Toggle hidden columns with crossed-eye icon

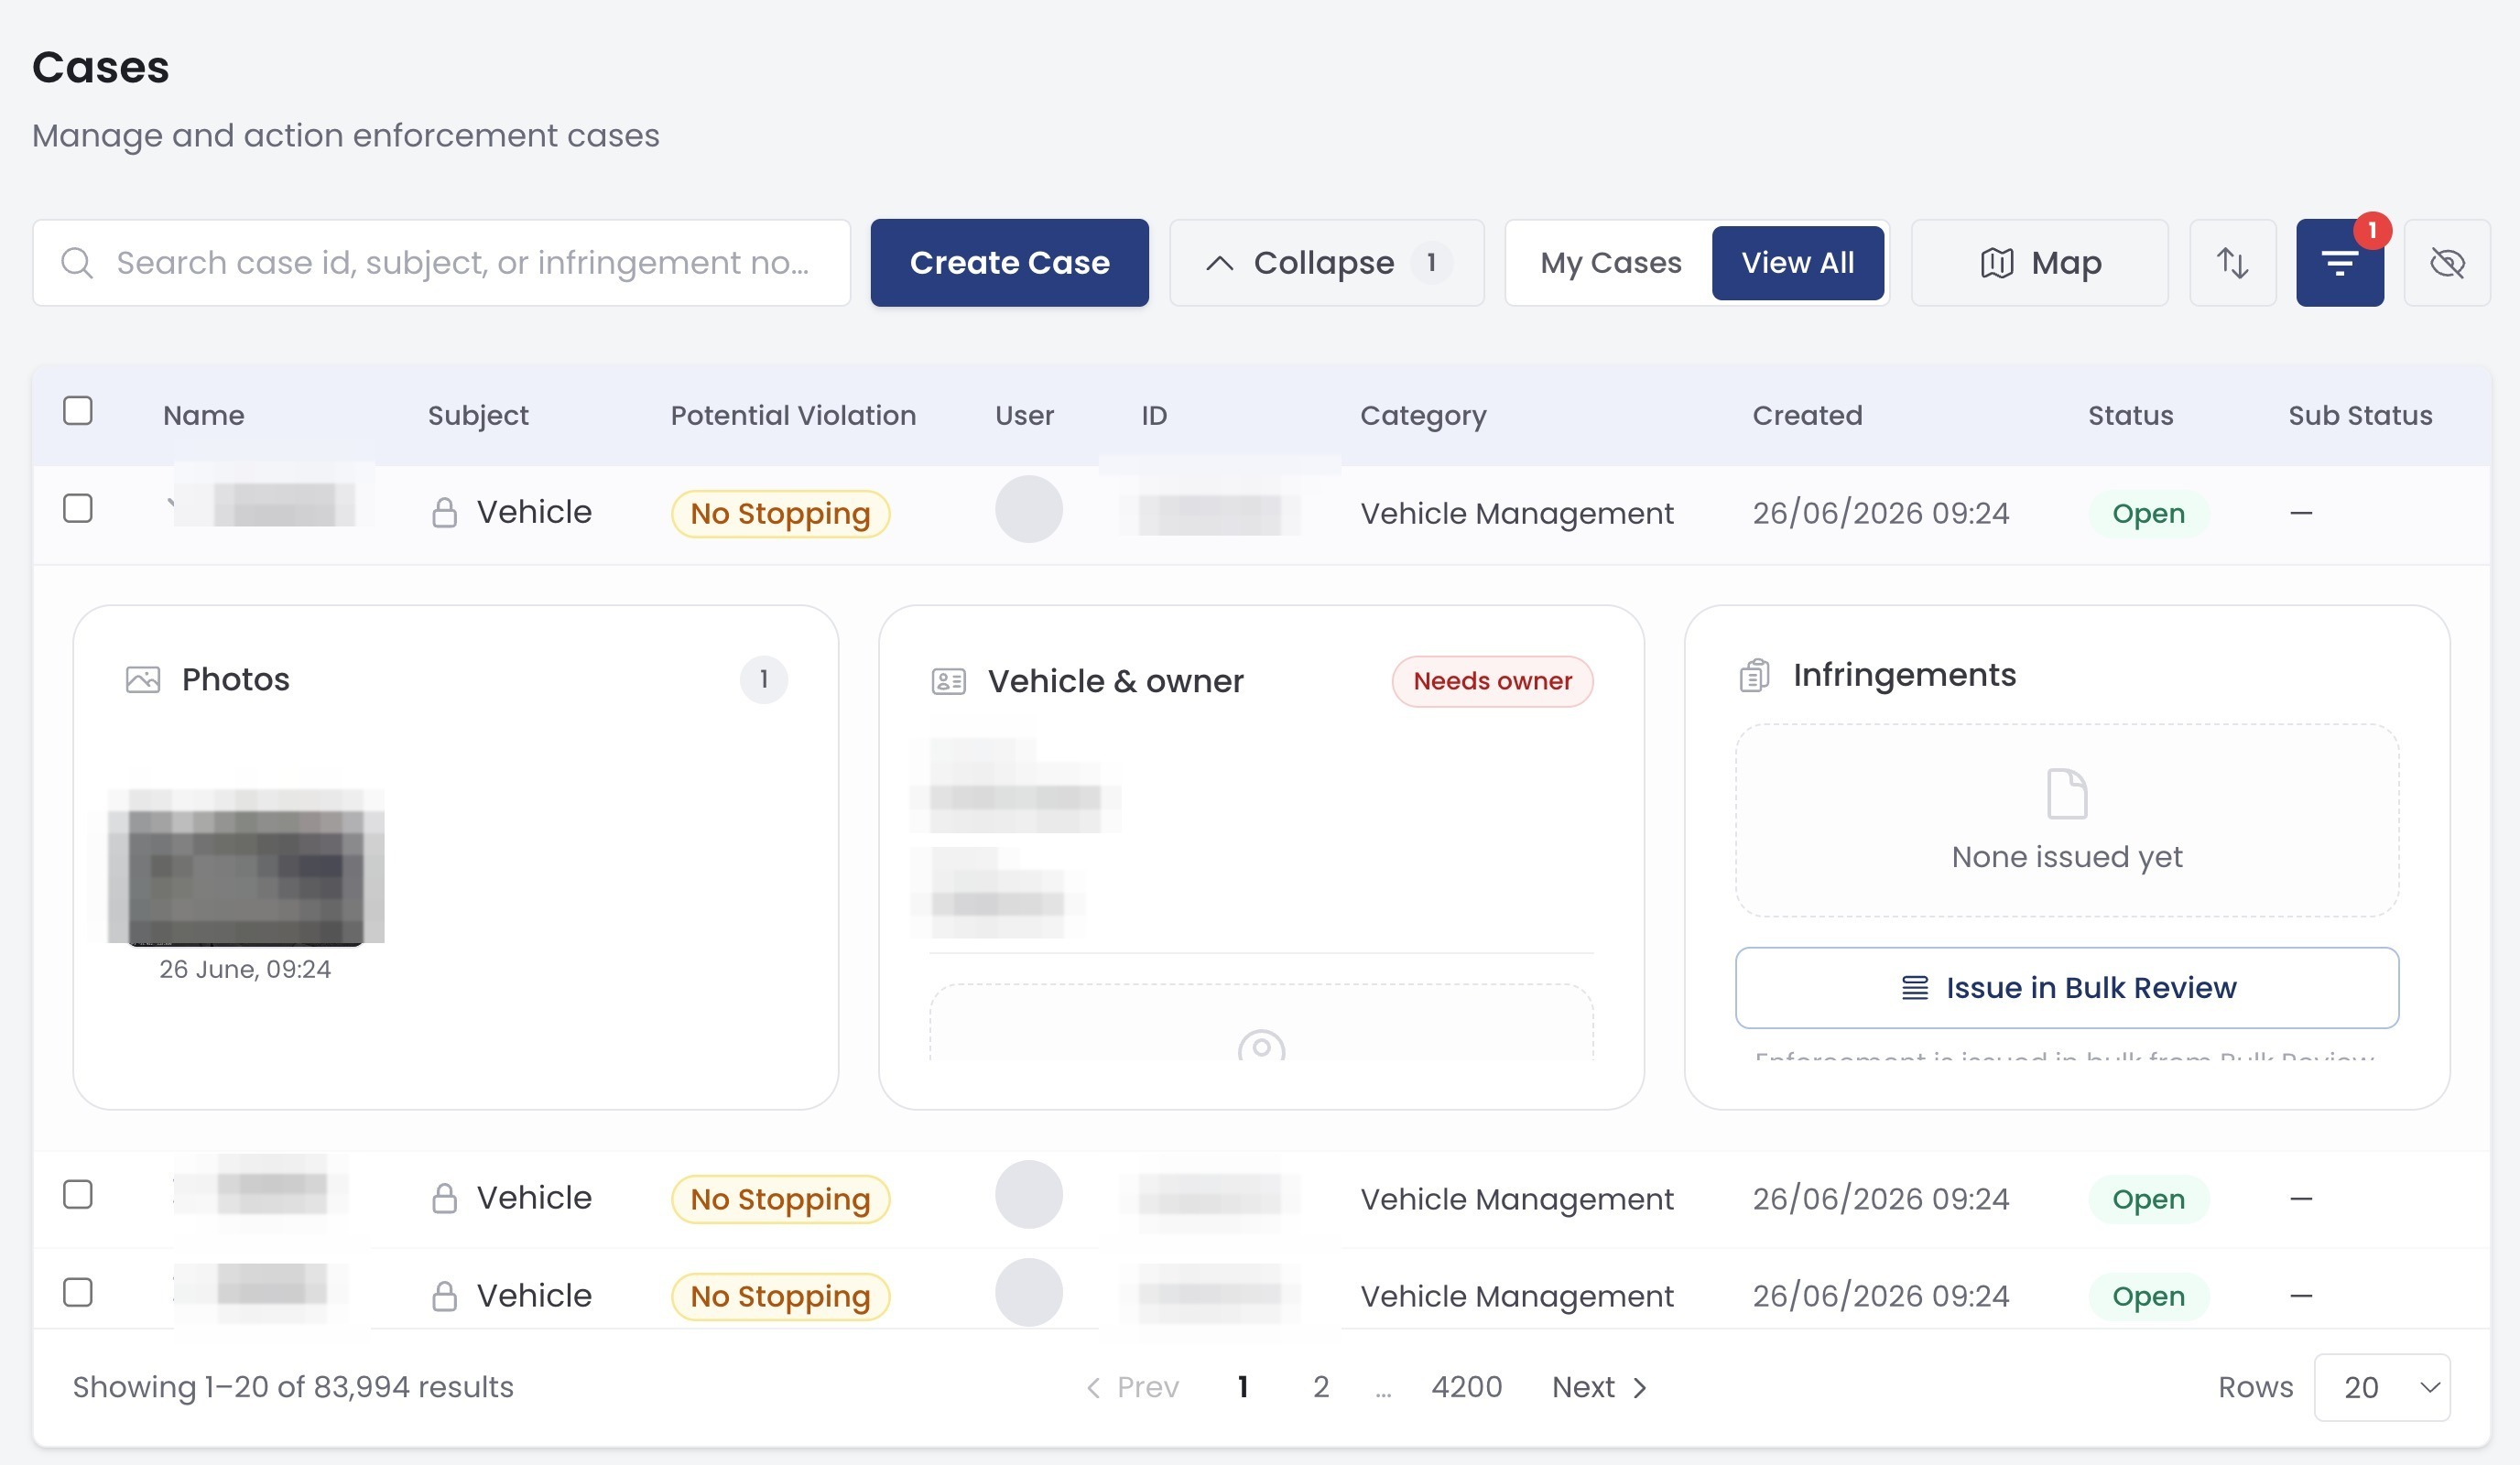coord(2446,263)
